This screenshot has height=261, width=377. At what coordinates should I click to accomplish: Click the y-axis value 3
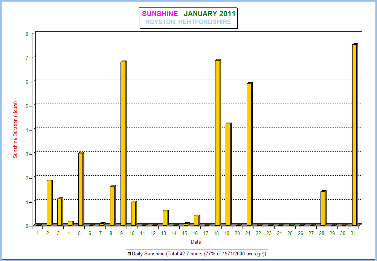click(27, 154)
